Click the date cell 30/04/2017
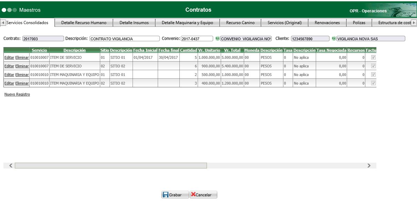This screenshot has width=417, height=207. pos(168,57)
